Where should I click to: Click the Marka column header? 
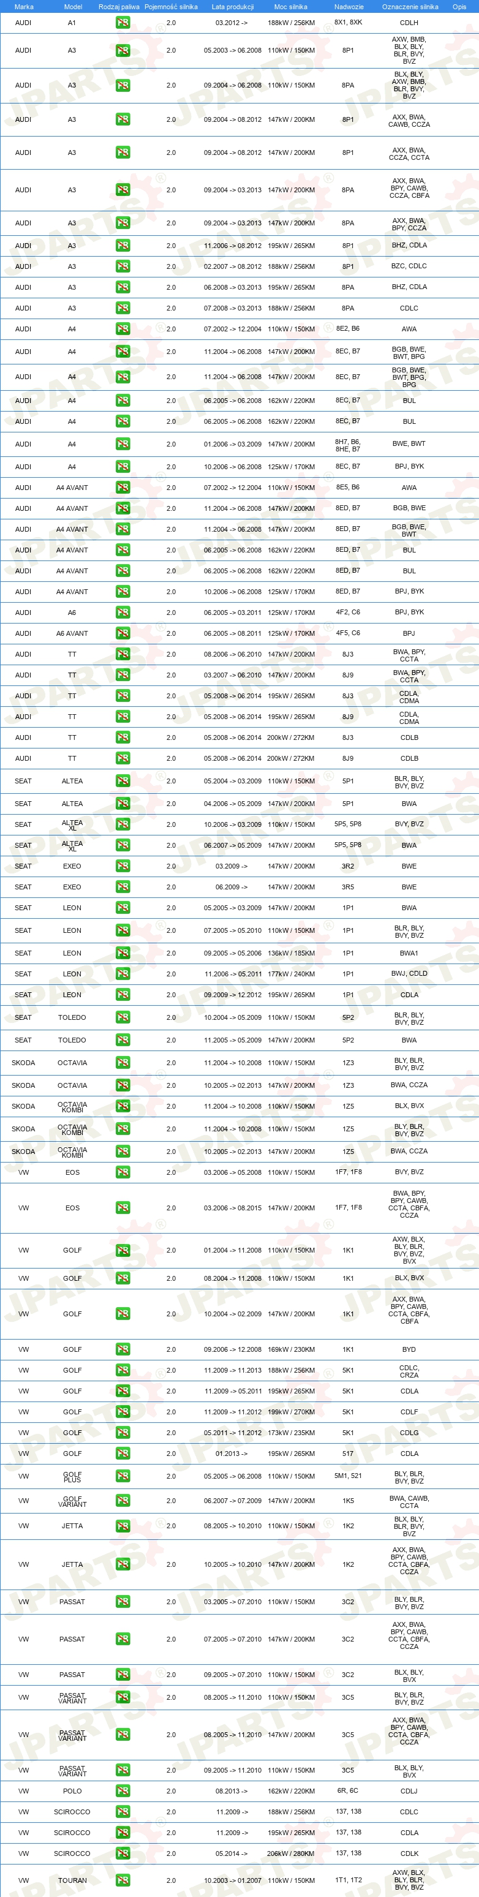pos(23,7)
